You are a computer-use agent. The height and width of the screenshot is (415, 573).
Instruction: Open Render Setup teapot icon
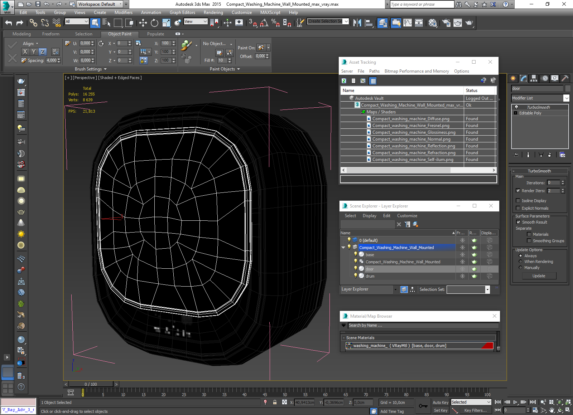[x=446, y=23]
